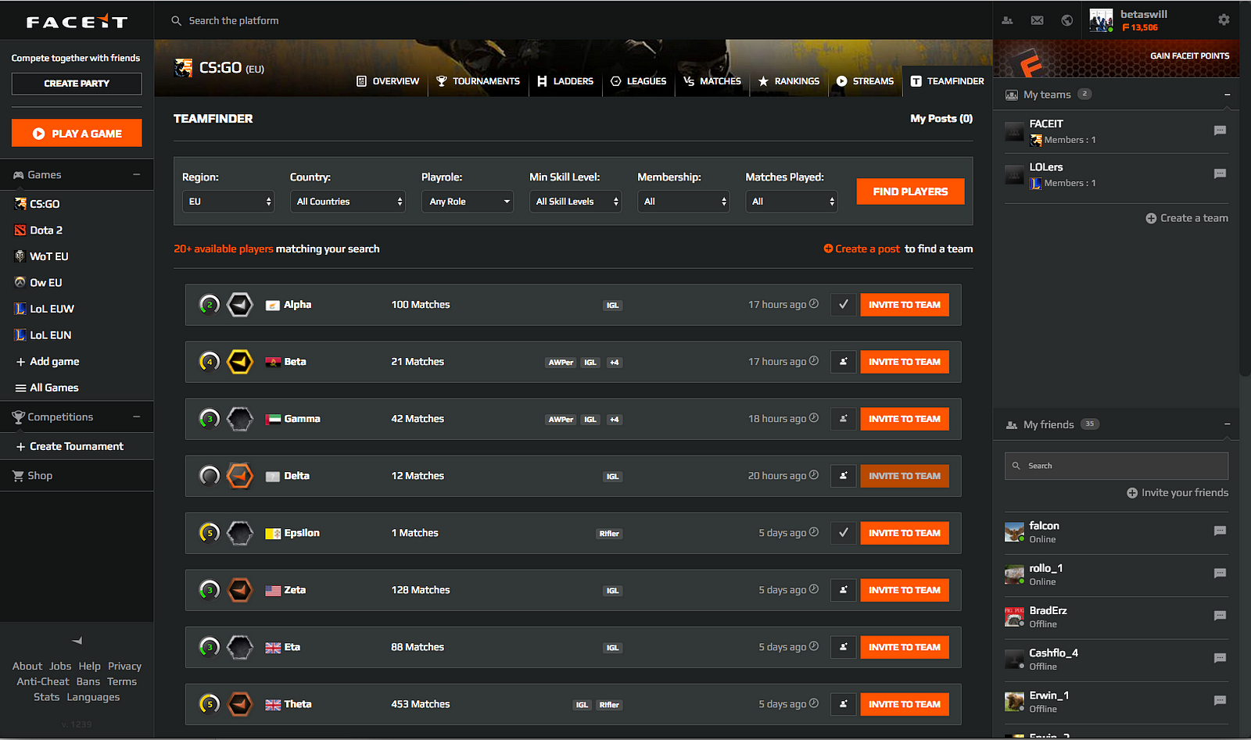Expand the Playrole dropdown

coord(467,202)
